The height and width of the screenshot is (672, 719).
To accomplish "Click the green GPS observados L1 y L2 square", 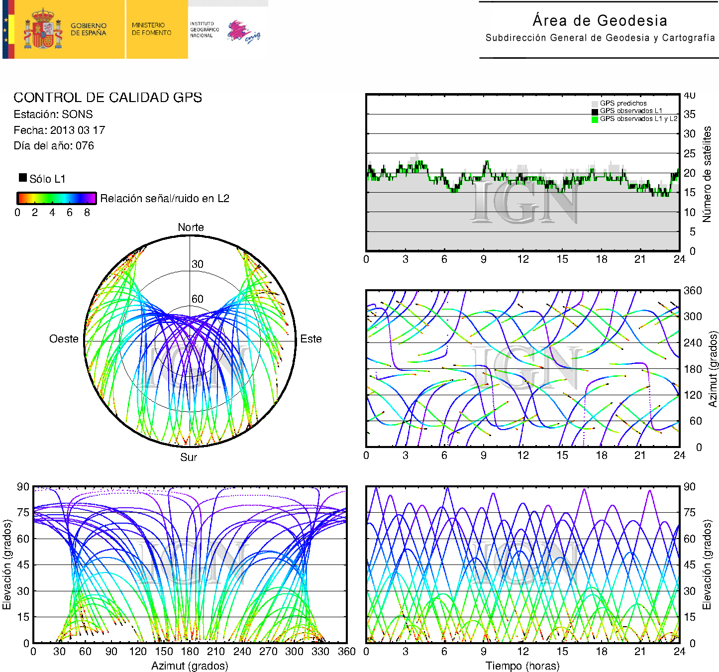I will (x=595, y=119).
